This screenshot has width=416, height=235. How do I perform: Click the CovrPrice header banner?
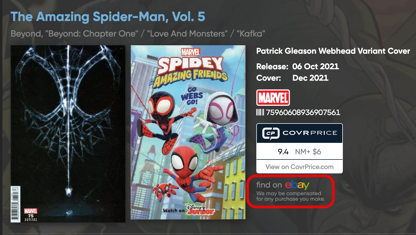pos(299,133)
